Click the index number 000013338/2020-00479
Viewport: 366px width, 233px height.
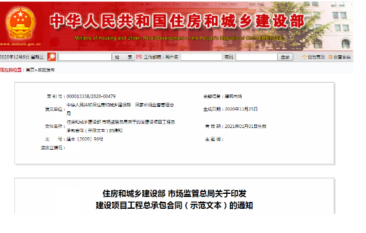91,96
